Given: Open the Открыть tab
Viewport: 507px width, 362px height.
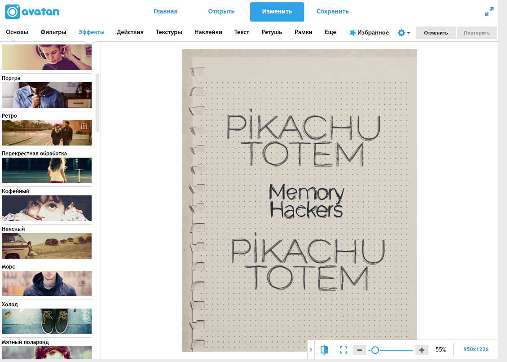Looking at the screenshot, I should pyautogui.click(x=221, y=11).
